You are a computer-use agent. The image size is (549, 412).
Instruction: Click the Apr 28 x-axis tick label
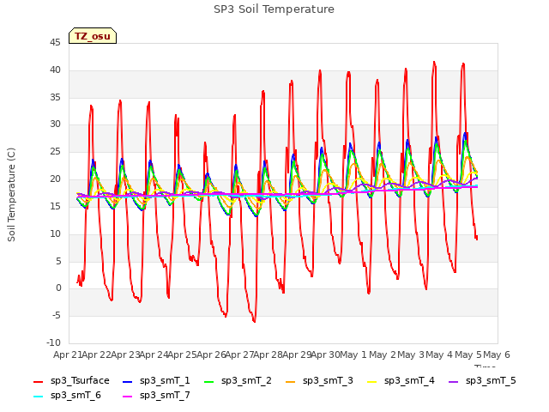268,354
